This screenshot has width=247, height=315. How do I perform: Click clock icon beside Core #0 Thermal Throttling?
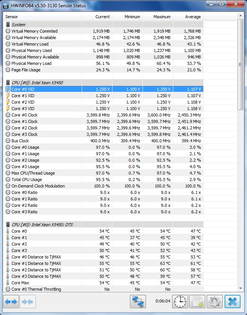pyautogui.click(x=8, y=289)
